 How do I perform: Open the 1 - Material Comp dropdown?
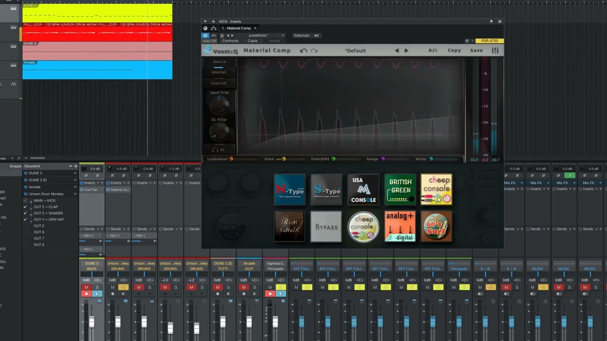pyautogui.click(x=239, y=28)
